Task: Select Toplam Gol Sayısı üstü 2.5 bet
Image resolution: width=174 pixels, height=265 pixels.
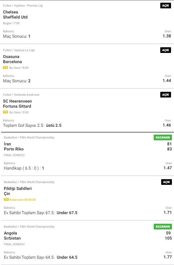Action: (32, 125)
